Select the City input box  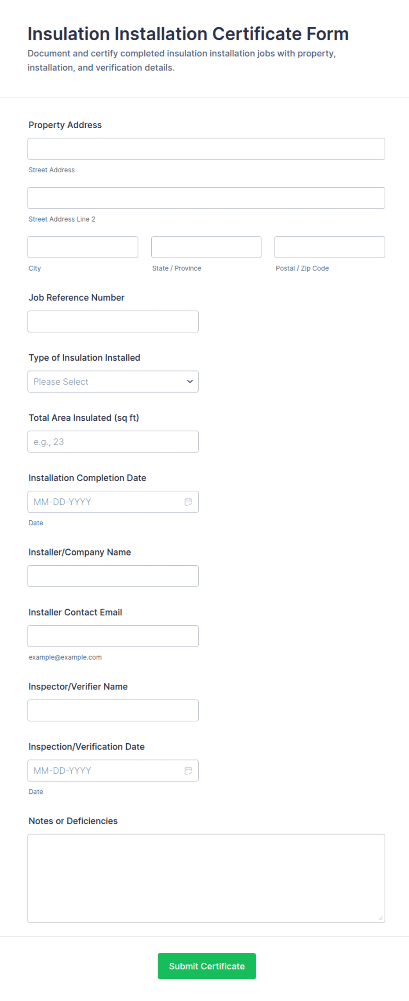tap(83, 247)
